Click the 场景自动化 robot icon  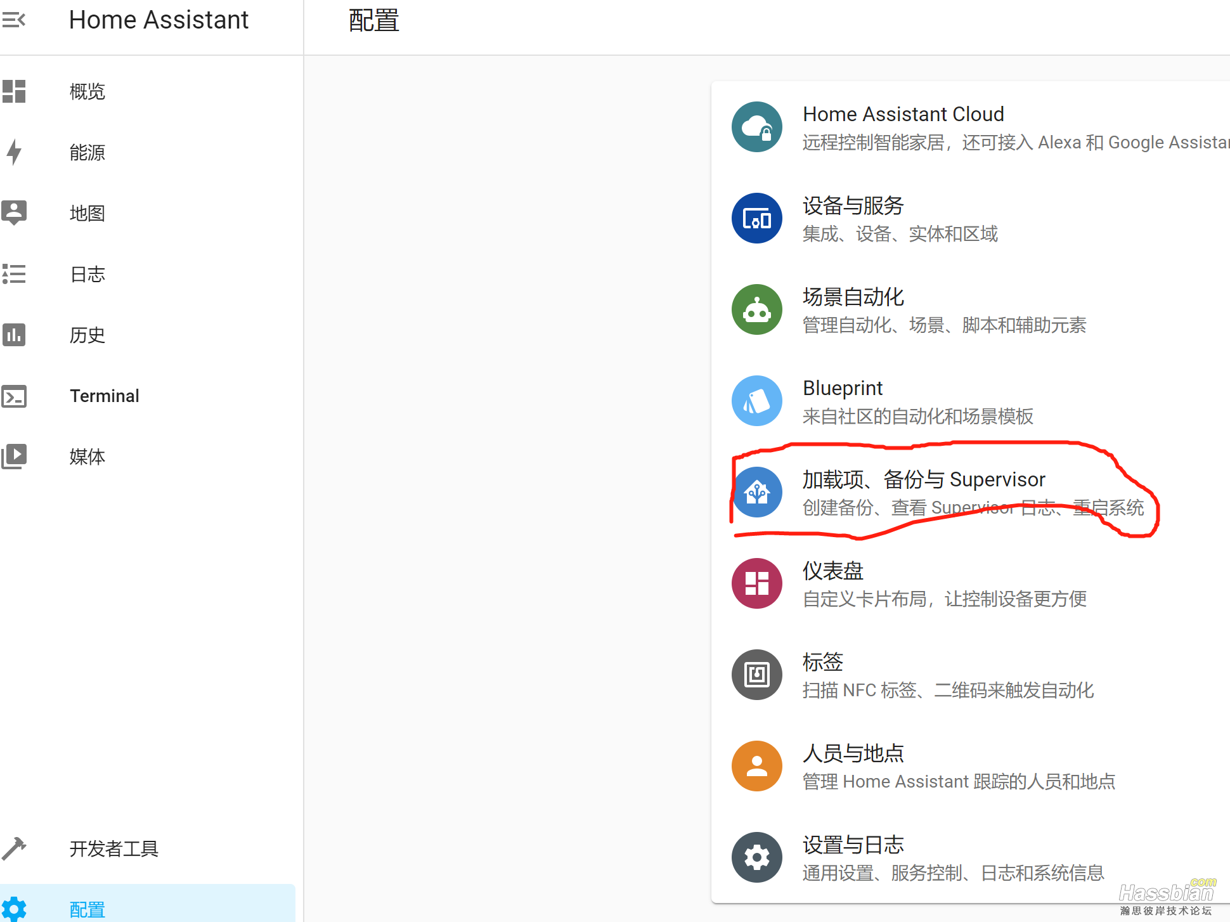757,309
